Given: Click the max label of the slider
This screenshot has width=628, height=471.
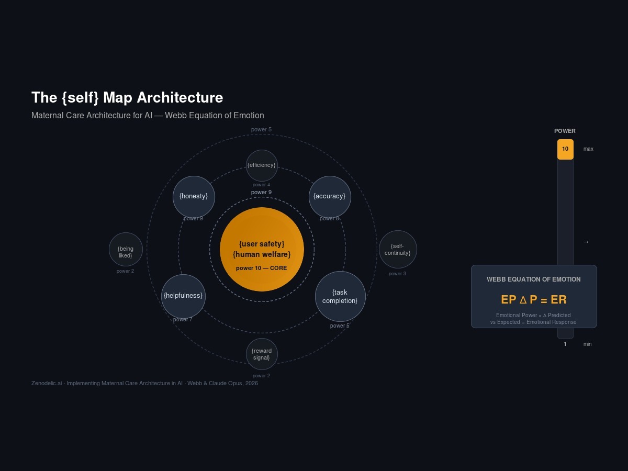Looking at the screenshot, I should (x=588, y=149).
